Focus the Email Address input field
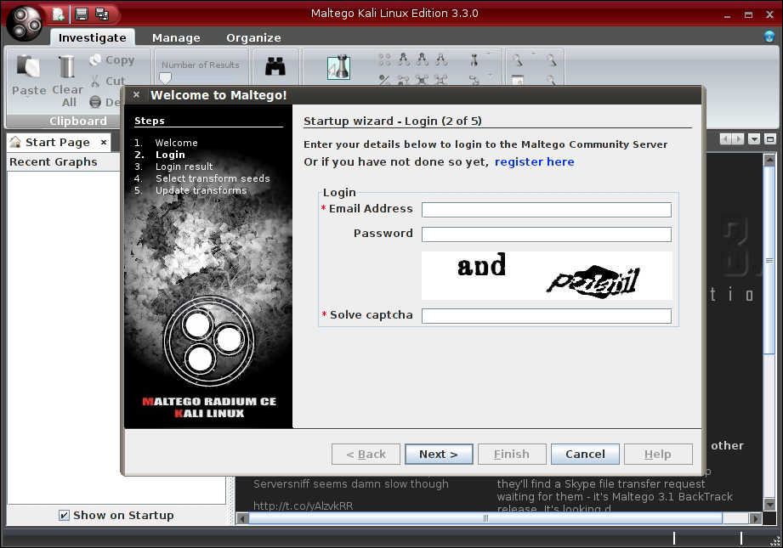This screenshot has width=783, height=548. pos(547,210)
